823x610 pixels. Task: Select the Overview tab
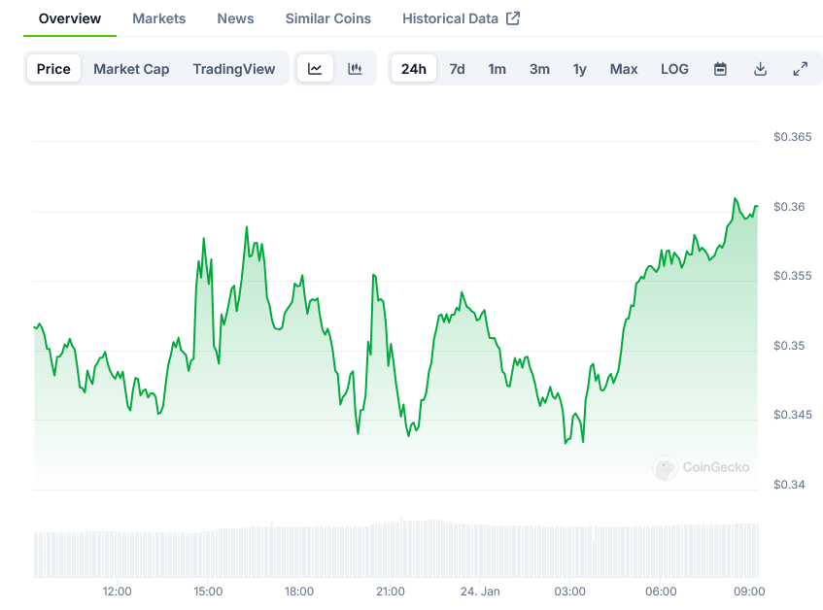(x=69, y=18)
